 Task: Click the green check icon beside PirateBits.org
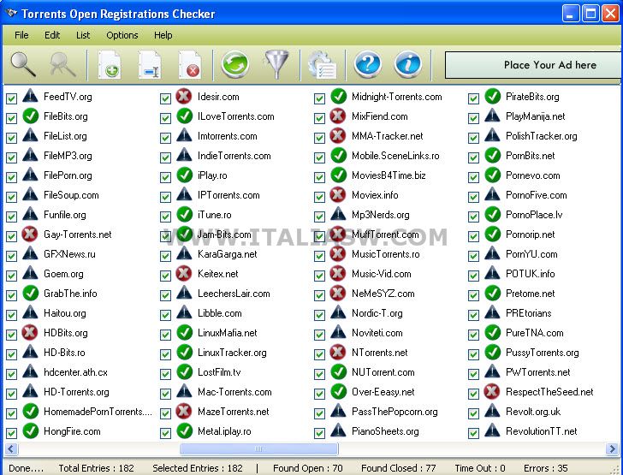[493, 96]
